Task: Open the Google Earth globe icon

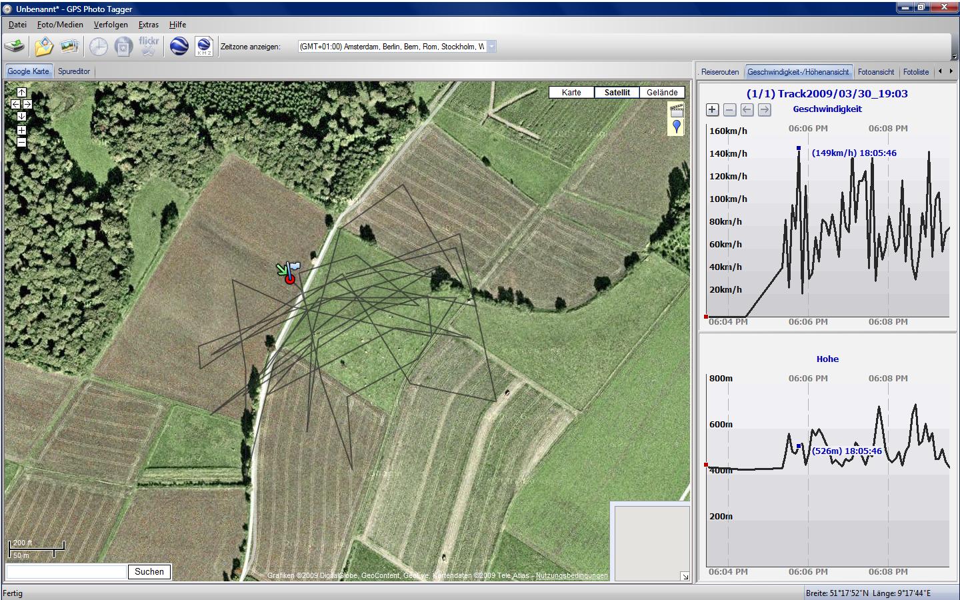Action: 179,47
